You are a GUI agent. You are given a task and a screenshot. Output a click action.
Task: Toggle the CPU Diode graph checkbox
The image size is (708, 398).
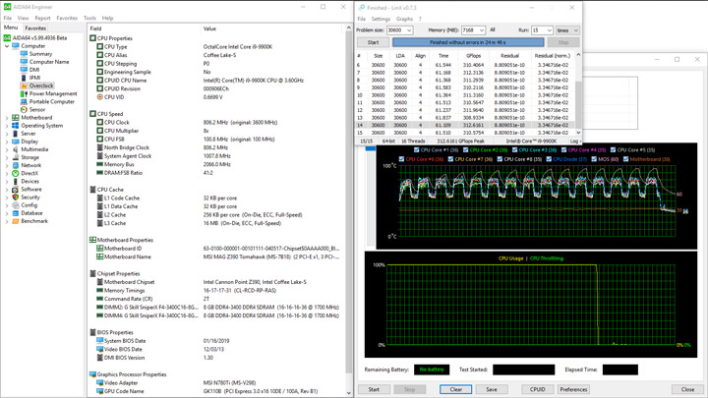coord(549,159)
